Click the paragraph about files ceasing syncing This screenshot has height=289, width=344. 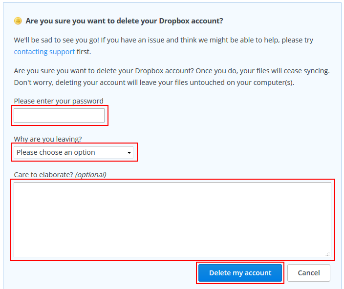[x=171, y=71]
